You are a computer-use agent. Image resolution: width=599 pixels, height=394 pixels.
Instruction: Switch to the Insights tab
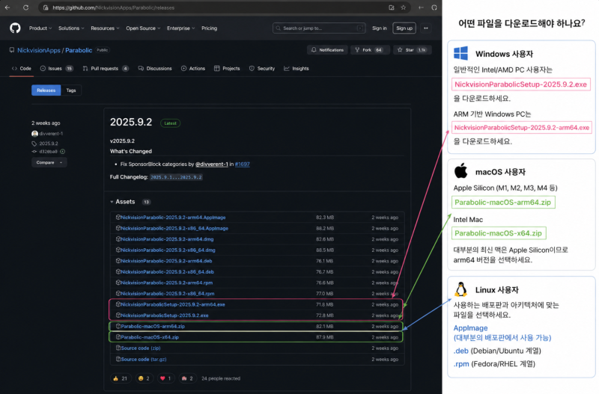(297, 69)
